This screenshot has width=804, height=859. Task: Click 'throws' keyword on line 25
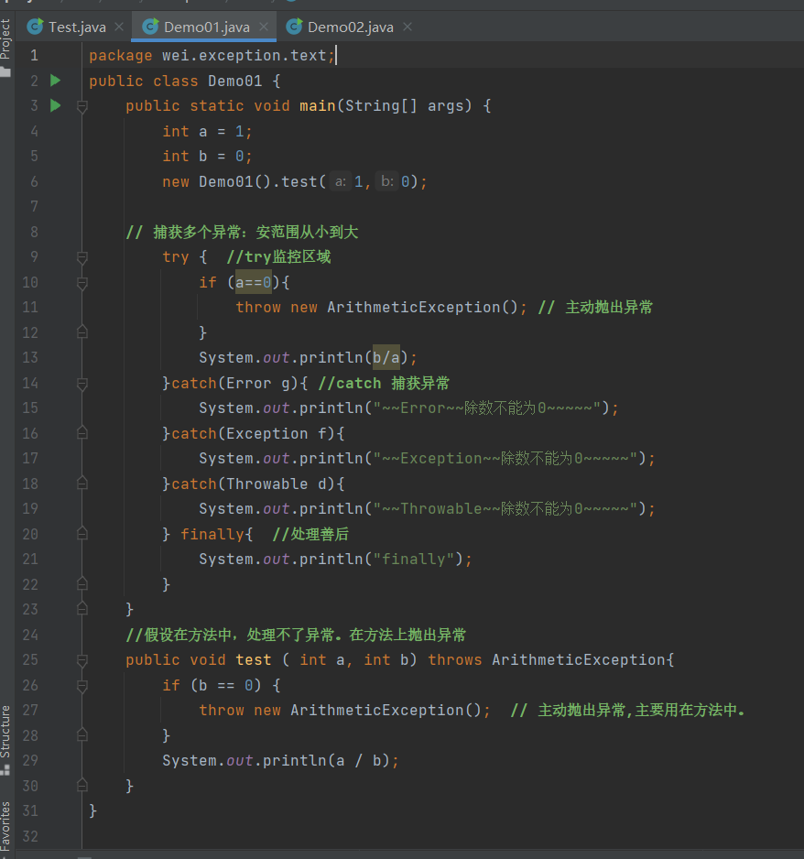[454, 660]
